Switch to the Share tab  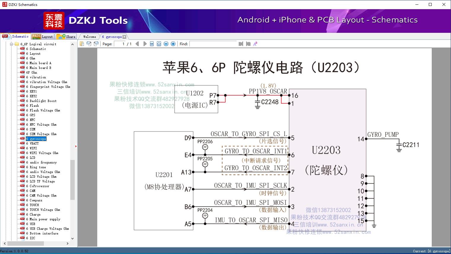click(66, 36)
